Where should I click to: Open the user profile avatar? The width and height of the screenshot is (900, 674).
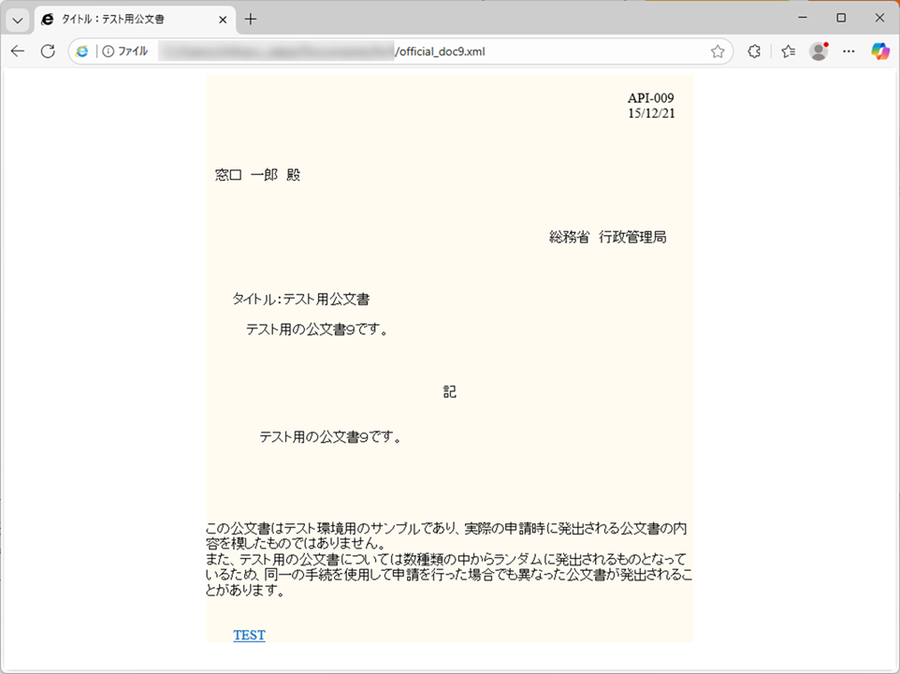tap(819, 51)
